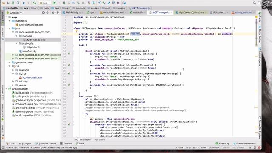Click the red error indicator in status bar
Image resolution: width=272 pixels, height=153 pixels.
259,147
